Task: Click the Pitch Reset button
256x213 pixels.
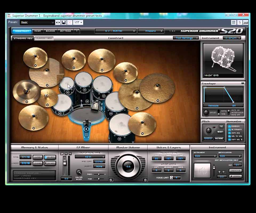Action: tap(220, 132)
